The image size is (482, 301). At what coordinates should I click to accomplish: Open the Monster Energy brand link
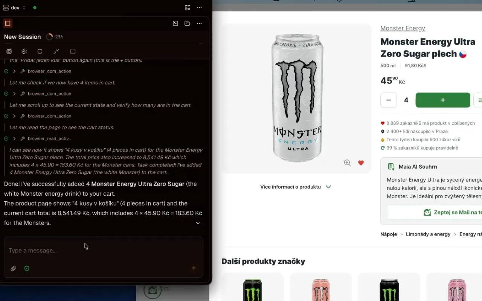click(403, 28)
